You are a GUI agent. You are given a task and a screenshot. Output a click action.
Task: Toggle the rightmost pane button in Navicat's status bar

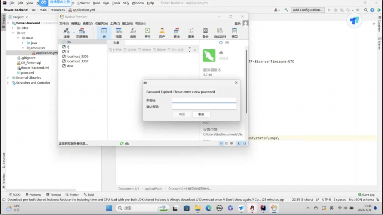pos(245,143)
